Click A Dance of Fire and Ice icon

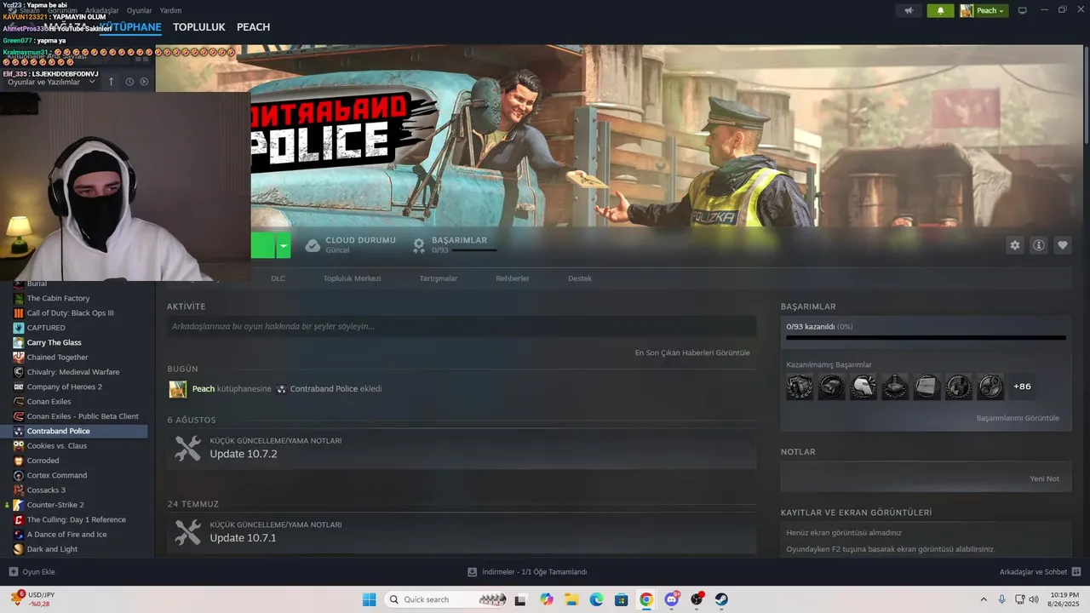coord(19,535)
